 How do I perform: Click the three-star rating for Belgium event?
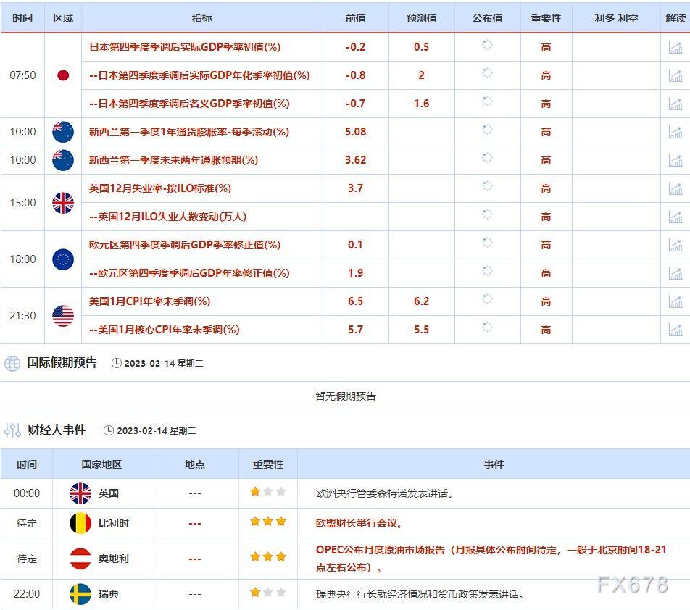click(268, 522)
